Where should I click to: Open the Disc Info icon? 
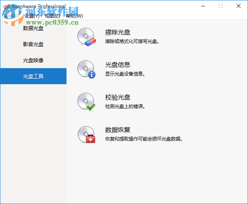click(x=86, y=69)
